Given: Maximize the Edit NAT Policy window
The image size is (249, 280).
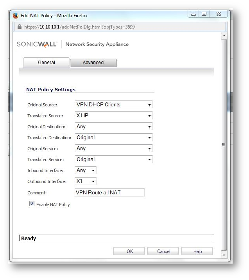Looking at the screenshot, I should pyautogui.click(x=204, y=14).
